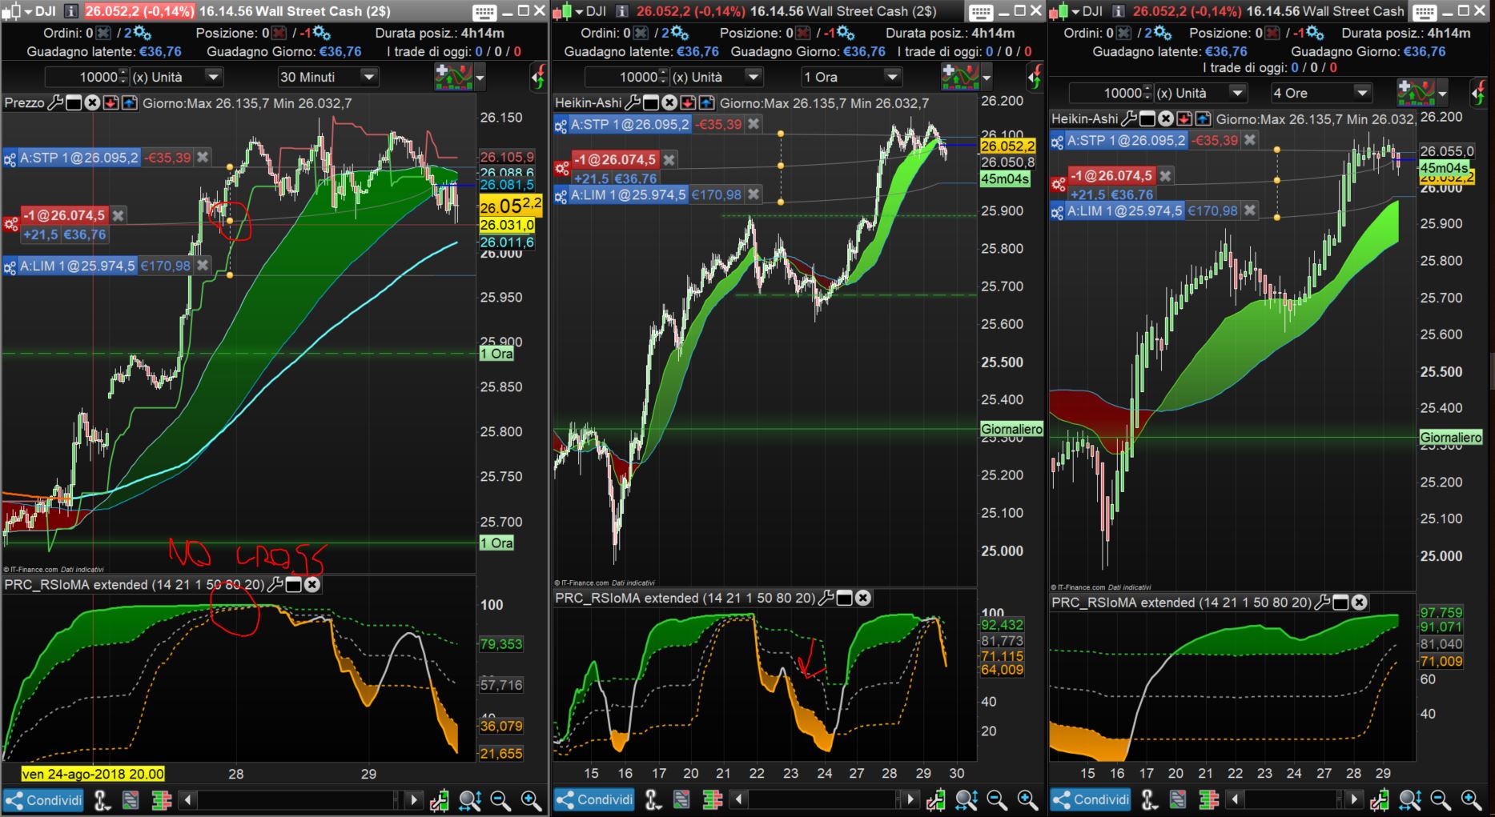Open red position gear on 4 Ore chart
1495x817 pixels.
[1059, 185]
